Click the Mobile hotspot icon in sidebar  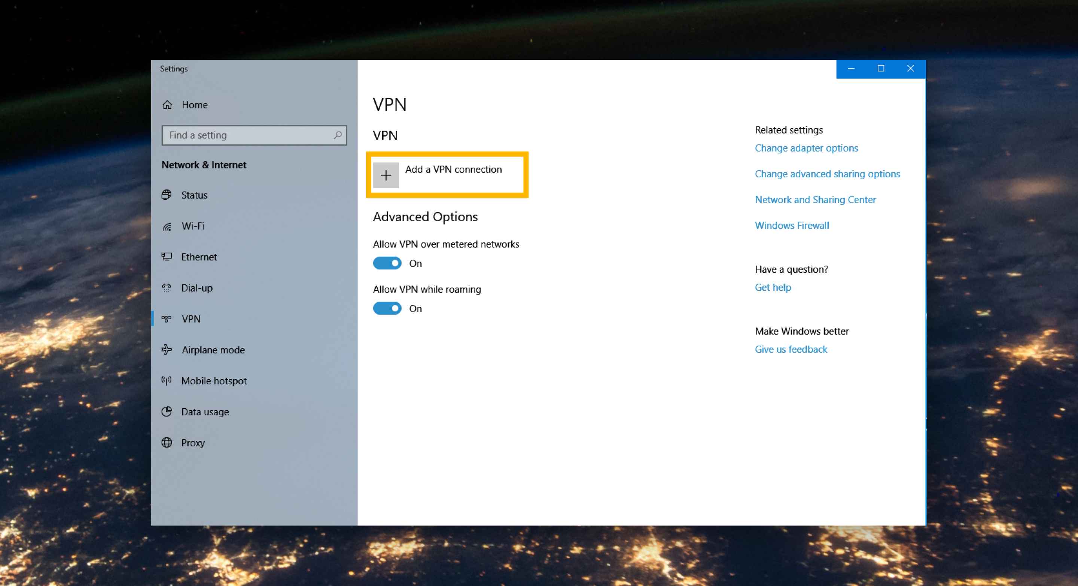pos(167,381)
